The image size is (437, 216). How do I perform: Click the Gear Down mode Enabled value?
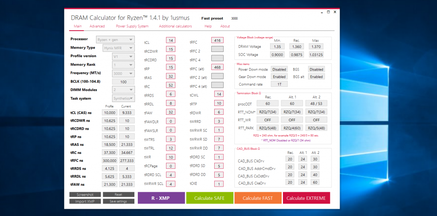coord(279,77)
